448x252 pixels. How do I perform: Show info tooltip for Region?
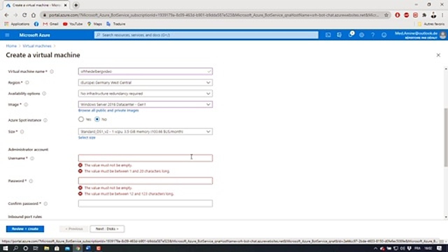point(27,83)
